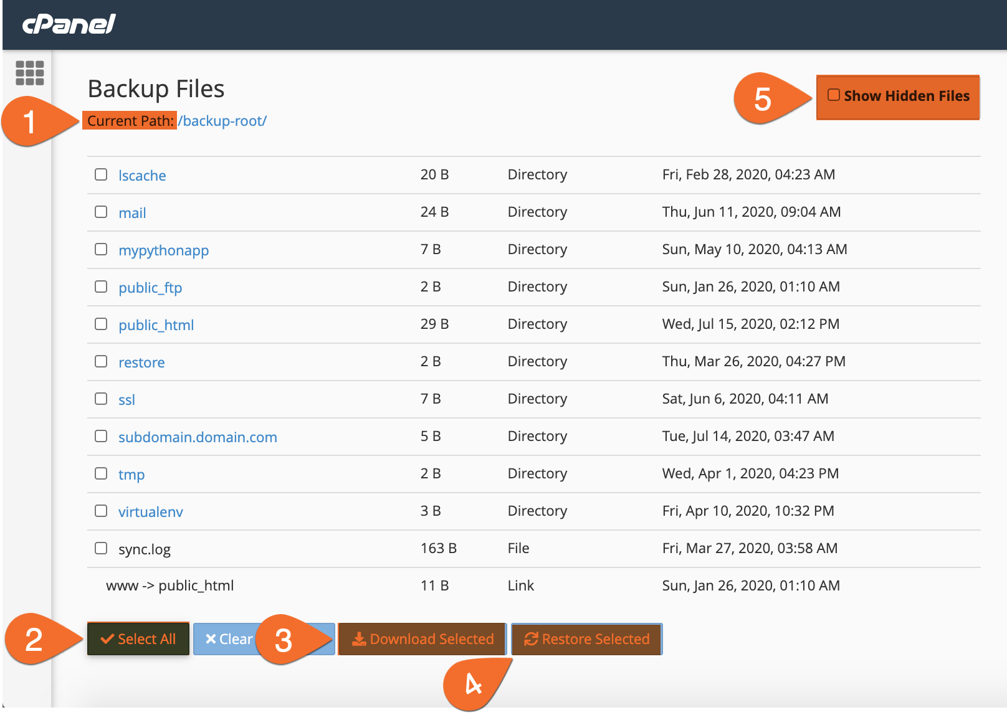Navigate into subdomain.domain.com folder
The image size is (1007, 725).
click(x=198, y=437)
